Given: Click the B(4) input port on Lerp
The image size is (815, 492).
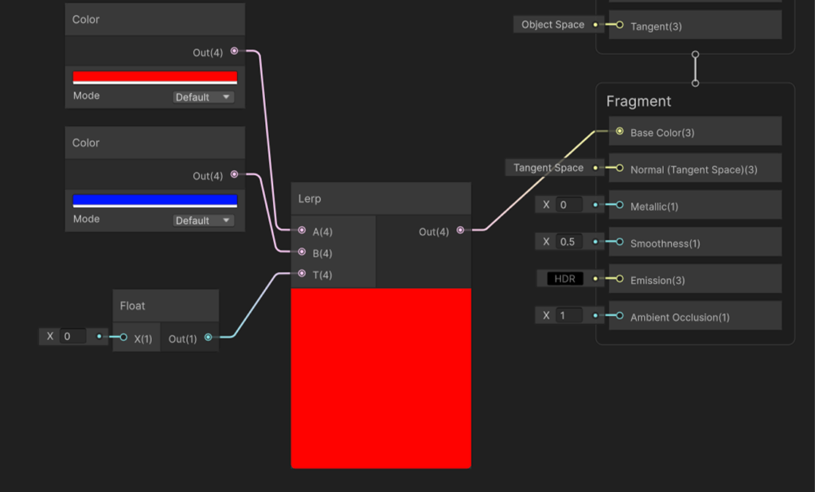Looking at the screenshot, I should click(302, 252).
